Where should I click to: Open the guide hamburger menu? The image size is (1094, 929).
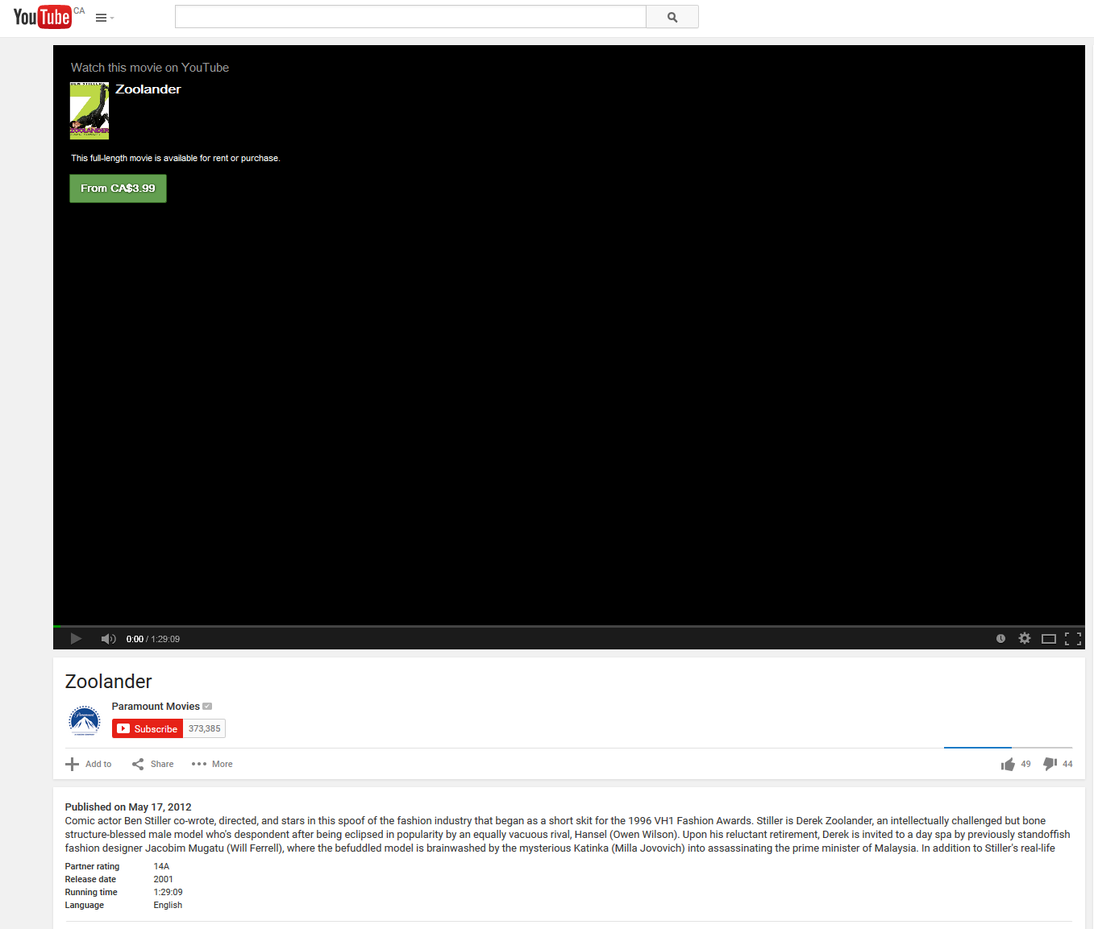tap(103, 18)
